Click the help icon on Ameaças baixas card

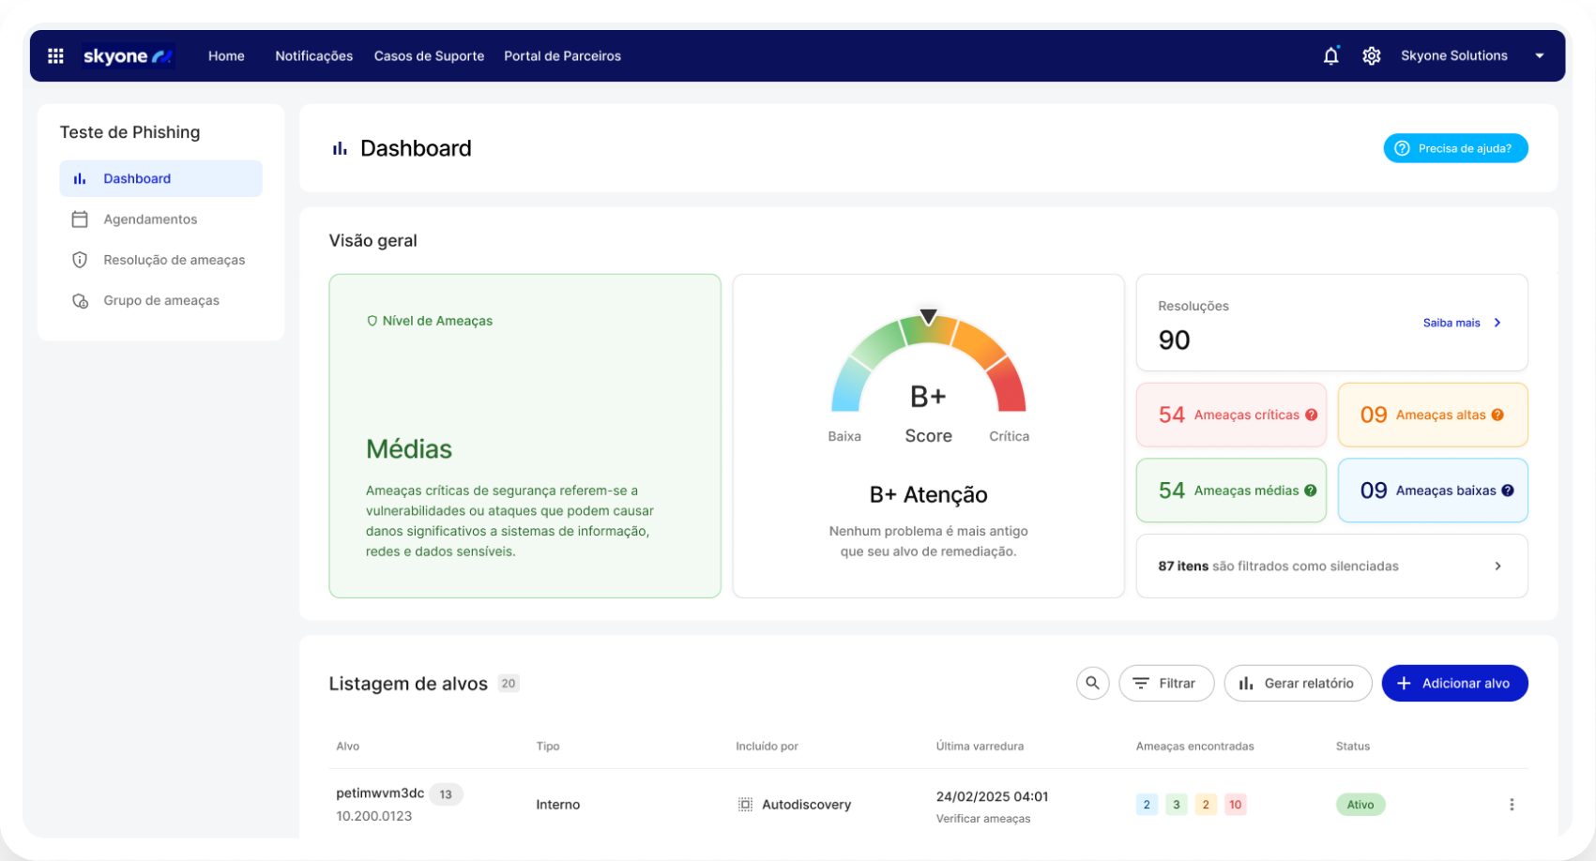[1507, 490]
